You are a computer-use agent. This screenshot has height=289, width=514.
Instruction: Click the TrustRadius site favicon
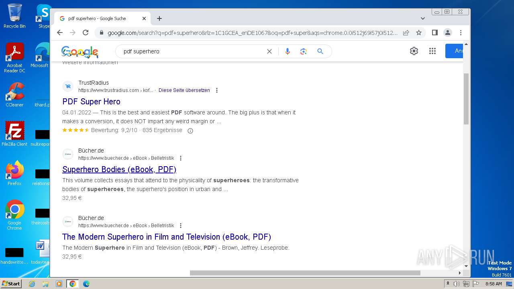pyautogui.click(x=68, y=86)
